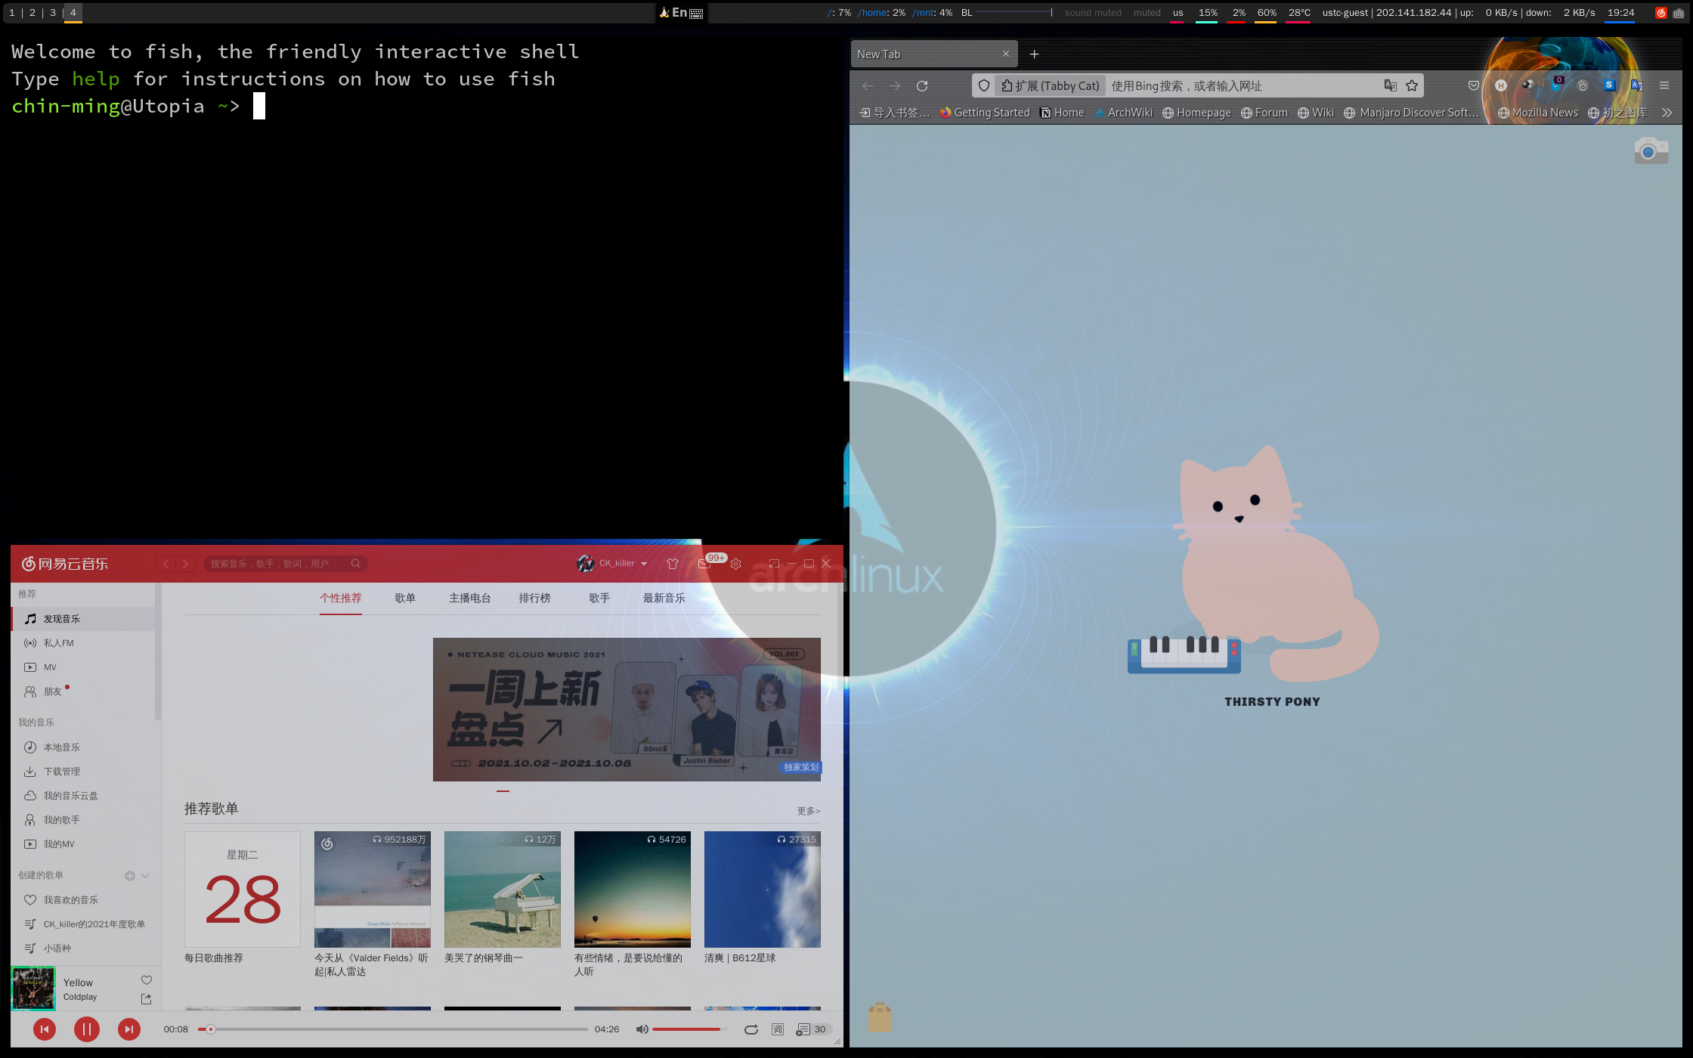Bookmark this page with the star icon

click(x=1412, y=86)
